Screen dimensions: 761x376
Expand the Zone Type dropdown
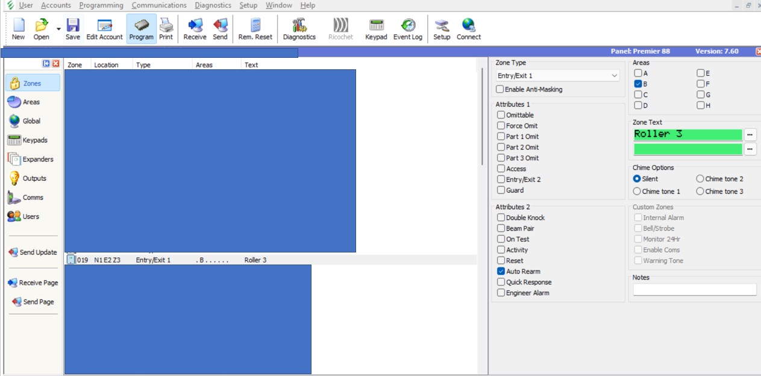tap(614, 76)
